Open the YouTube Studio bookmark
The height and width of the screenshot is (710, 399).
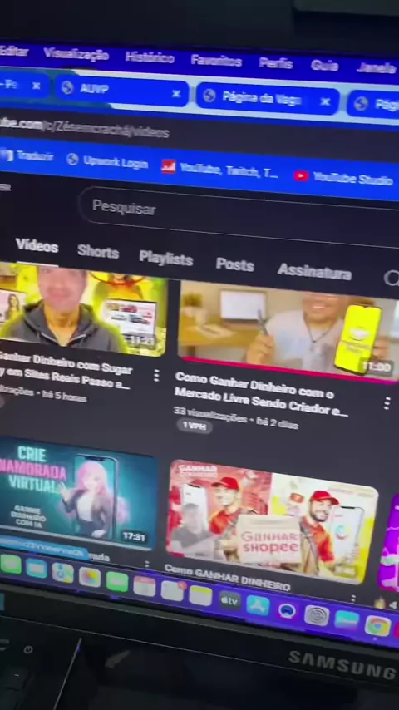coord(342,178)
